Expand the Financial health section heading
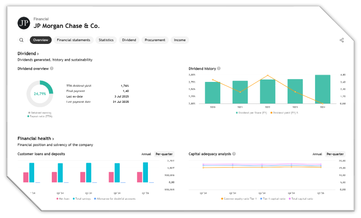The width and height of the screenshot is (361, 218). pyautogui.click(x=36, y=138)
